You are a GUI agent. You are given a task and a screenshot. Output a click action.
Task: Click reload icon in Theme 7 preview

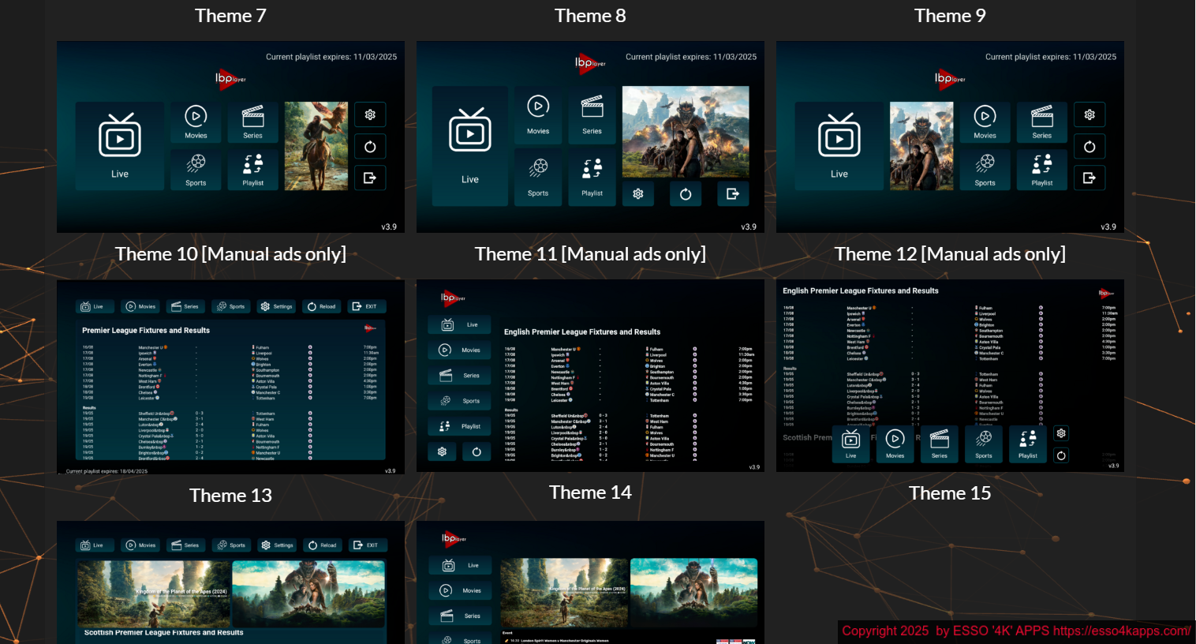pyautogui.click(x=370, y=146)
